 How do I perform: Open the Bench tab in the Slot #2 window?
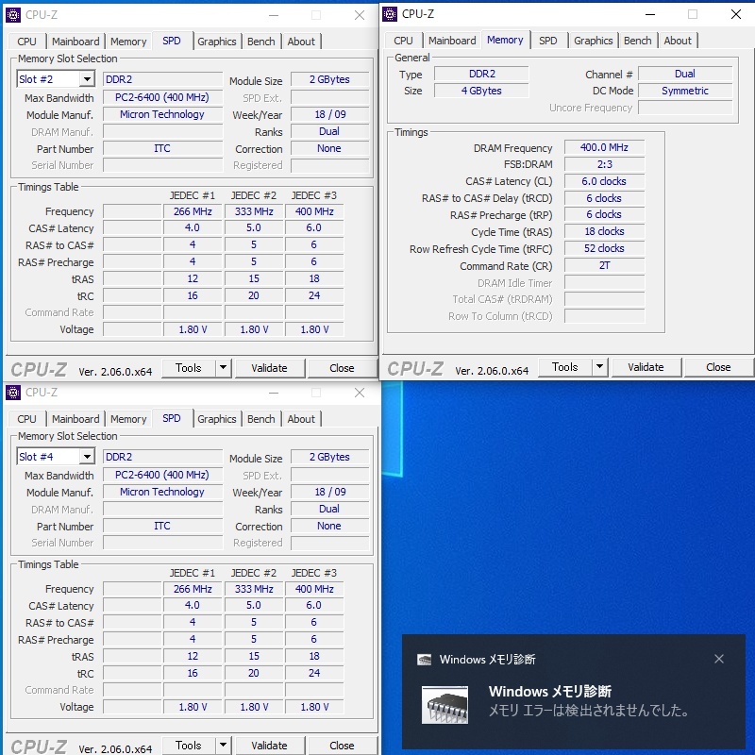[261, 42]
